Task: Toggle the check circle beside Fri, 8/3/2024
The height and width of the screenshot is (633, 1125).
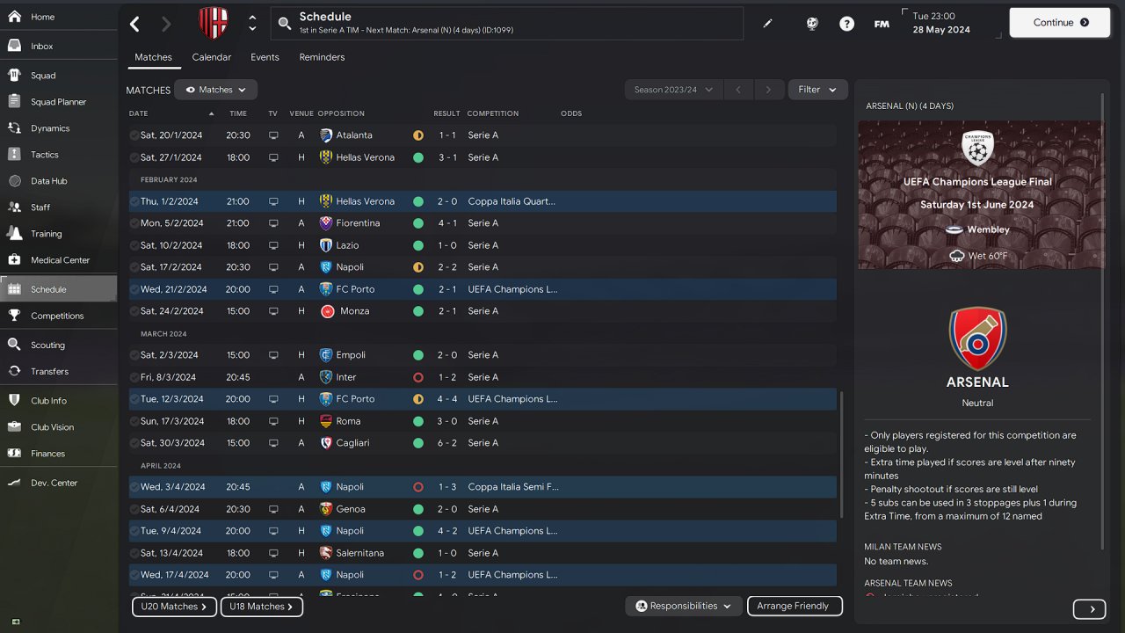Action: pyautogui.click(x=134, y=377)
